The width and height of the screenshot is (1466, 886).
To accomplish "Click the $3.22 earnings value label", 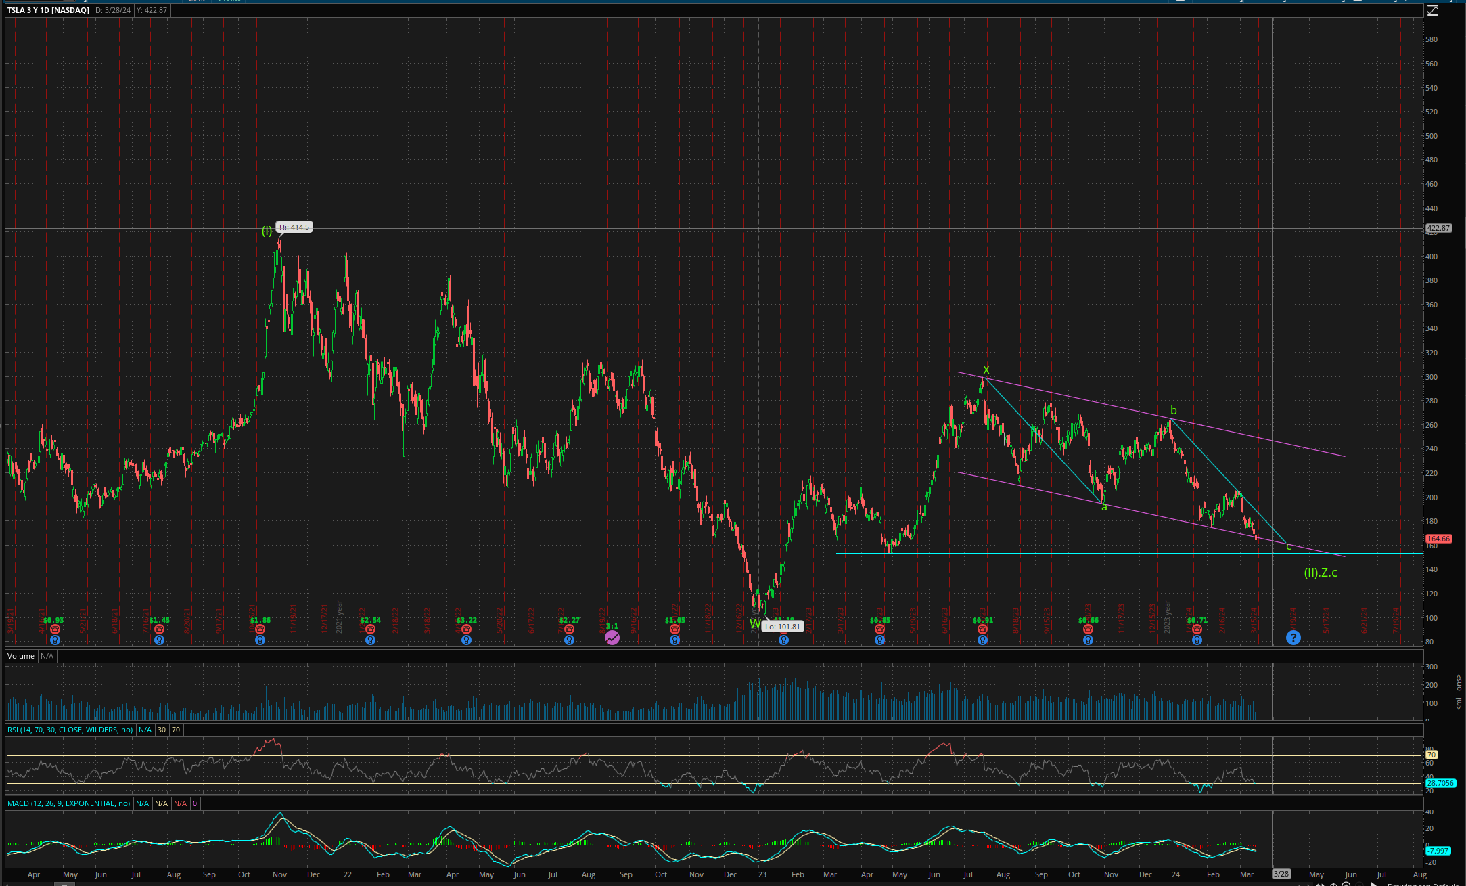I will (x=466, y=620).
